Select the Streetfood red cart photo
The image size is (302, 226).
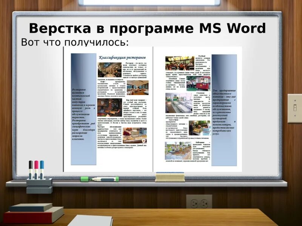pos(199,84)
